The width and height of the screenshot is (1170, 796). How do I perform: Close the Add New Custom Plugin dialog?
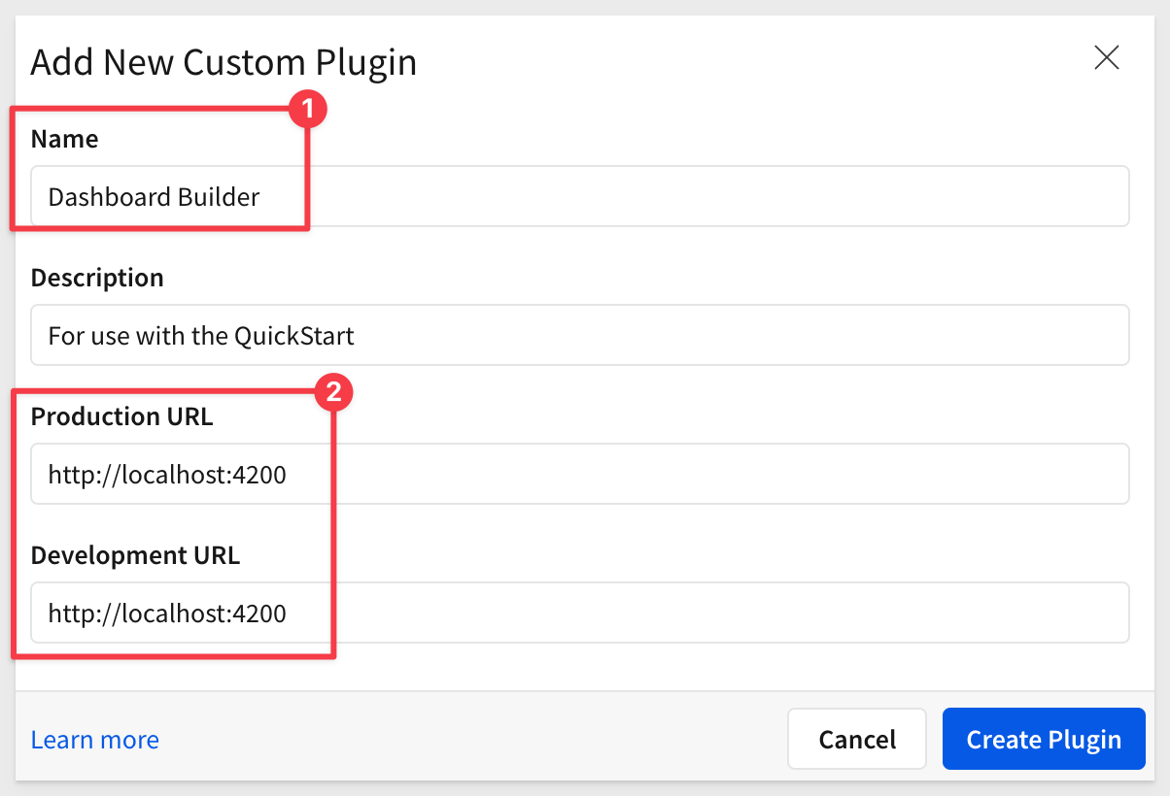pyautogui.click(x=1107, y=58)
